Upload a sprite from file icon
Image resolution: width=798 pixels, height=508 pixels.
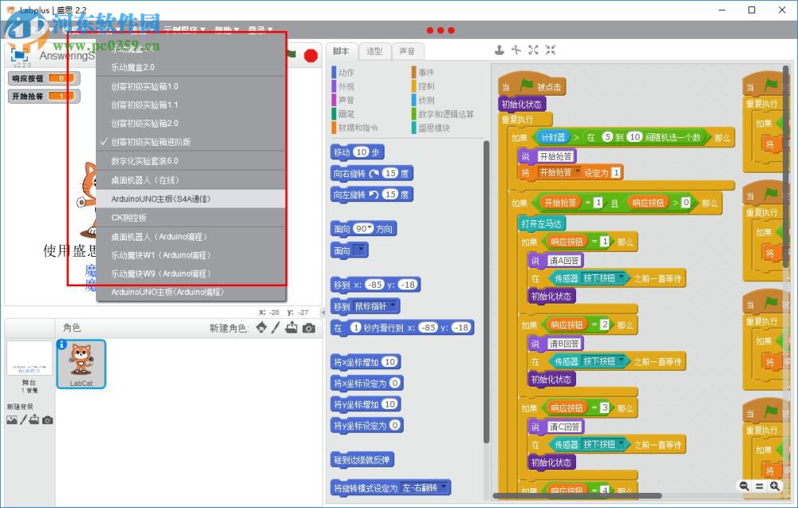[290, 327]
